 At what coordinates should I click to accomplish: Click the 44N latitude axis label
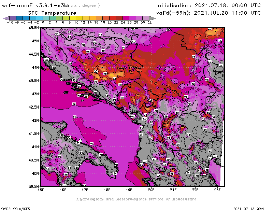[x=35, y=67]
